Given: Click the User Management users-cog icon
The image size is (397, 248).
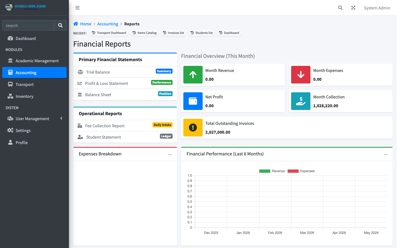Looking at the screenshot, I should pyautogui.click(x=10, y=118).
